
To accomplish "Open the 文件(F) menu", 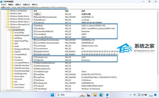I will coord(4,5).
